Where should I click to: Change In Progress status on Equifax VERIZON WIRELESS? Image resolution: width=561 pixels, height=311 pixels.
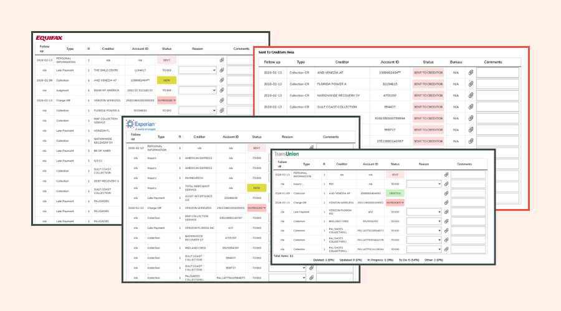[x=166, y=100]
